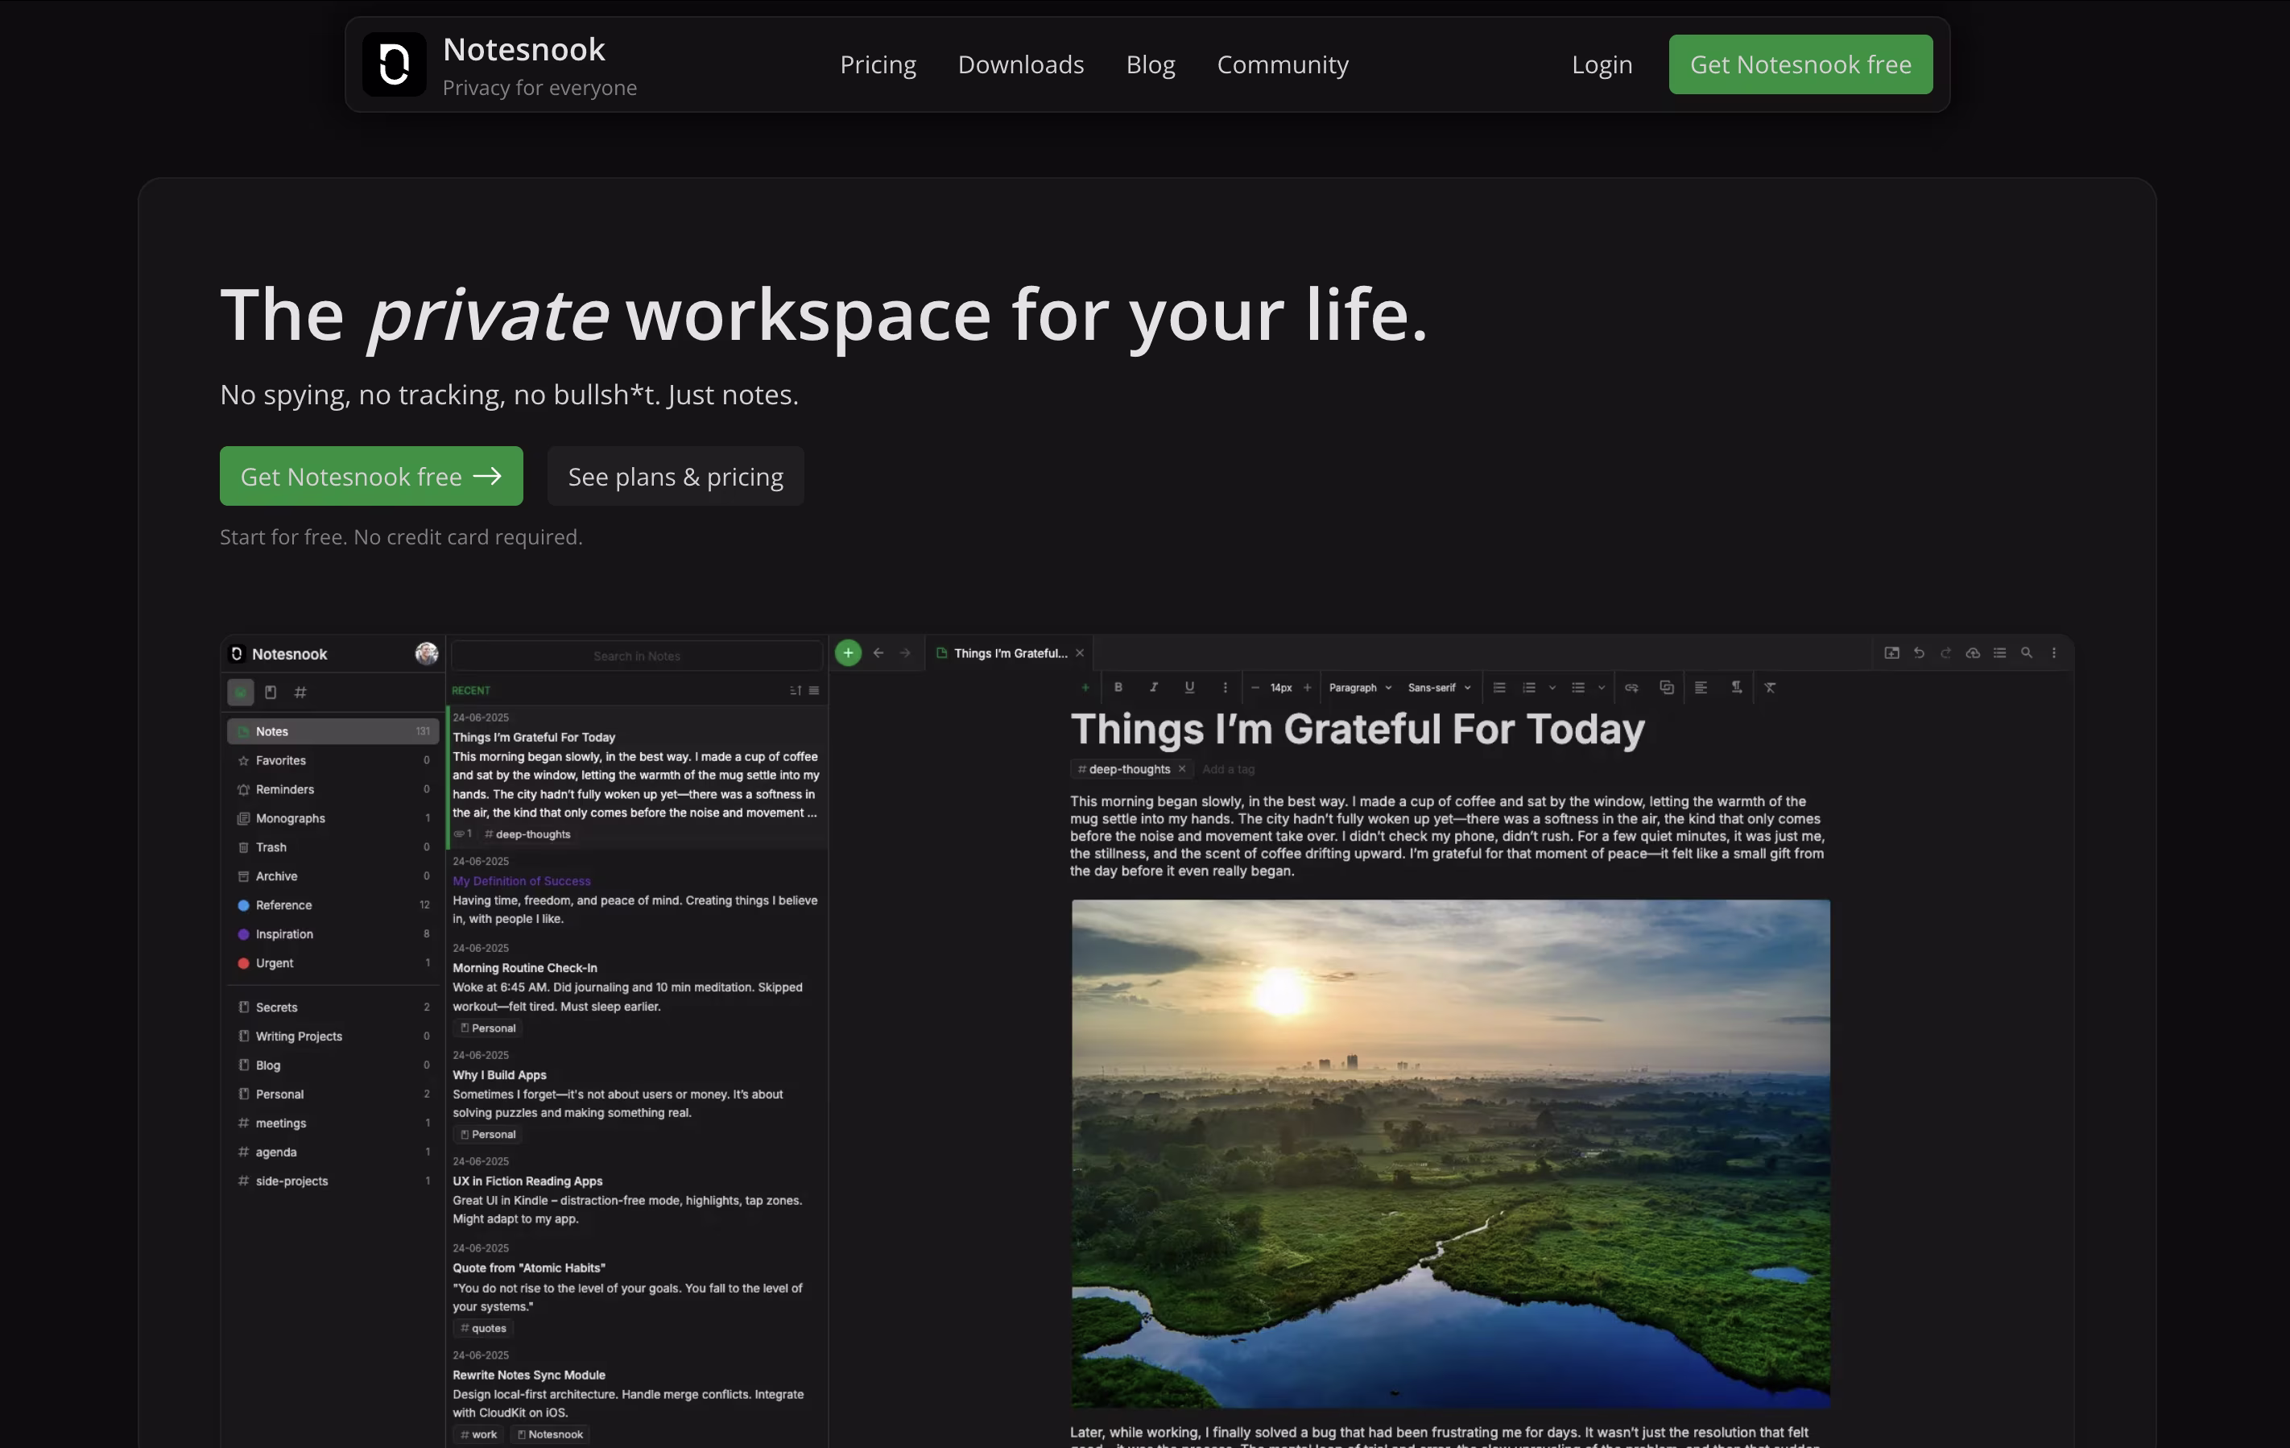2290x1448 pixels.
Task: Open the Blog from the top navigation
Action: tap(1151, 64)
